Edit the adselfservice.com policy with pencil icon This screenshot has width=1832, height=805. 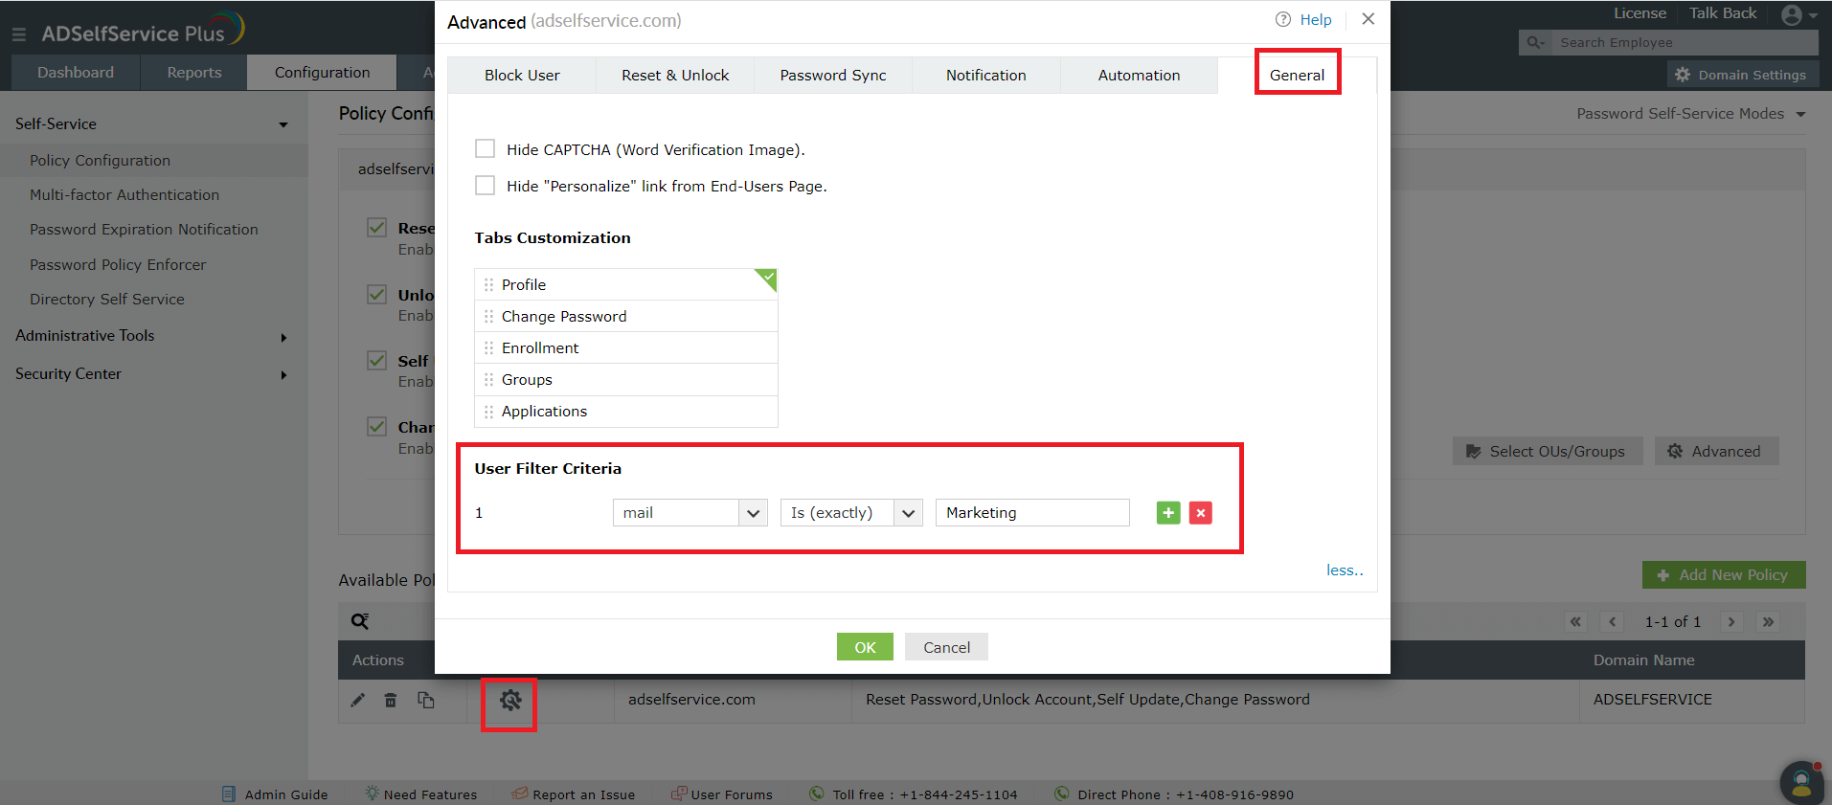[358, 700]
